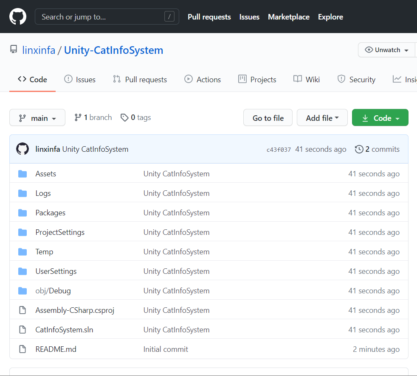Click the repository book icon beside linxinfa
417x376 pixels.
14,50
